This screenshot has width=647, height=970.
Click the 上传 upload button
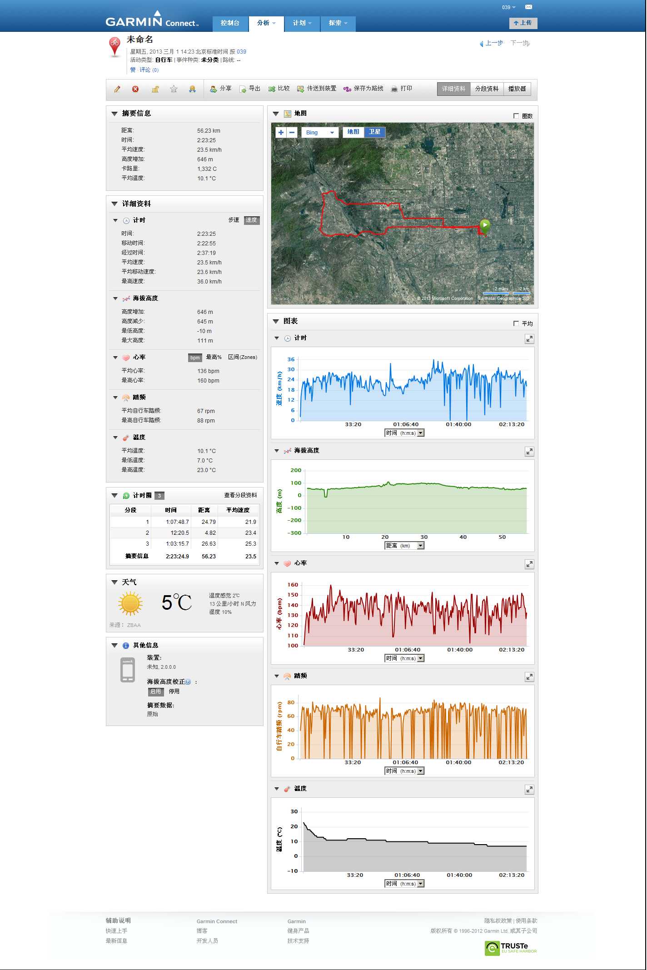[523, 23]
